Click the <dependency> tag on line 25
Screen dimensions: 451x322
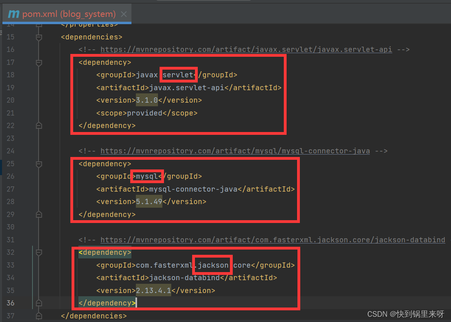point(105,164)
